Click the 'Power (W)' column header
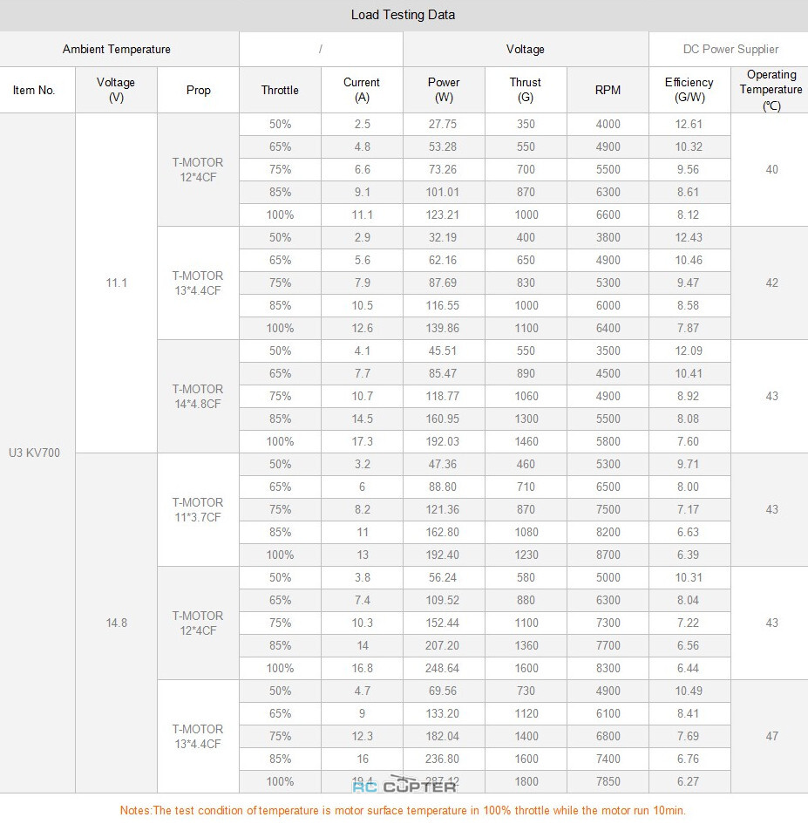This screenshot has height=824, width=808. 444,90
